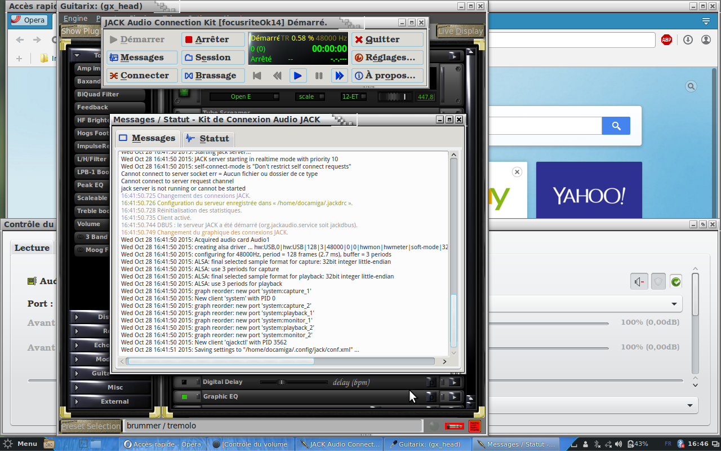Open the JACK Messages window button
The height and width of the screenshot is (451, 721).
(x=142, y=58)
